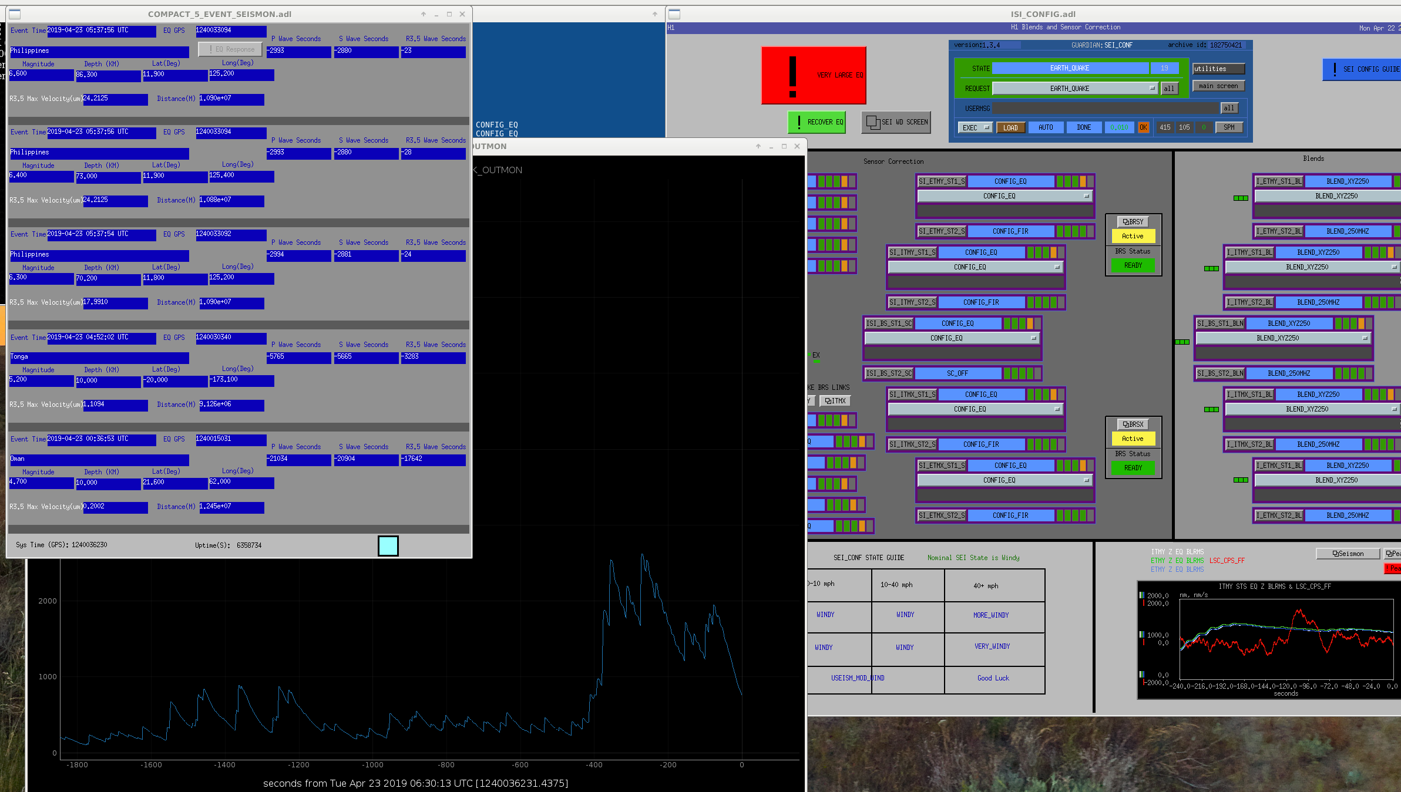Click the green READY status under BRSX

(1133, 468)
